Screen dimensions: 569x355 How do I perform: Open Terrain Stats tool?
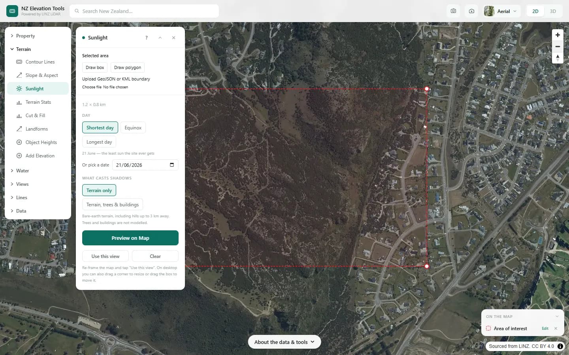coord(38,102)
